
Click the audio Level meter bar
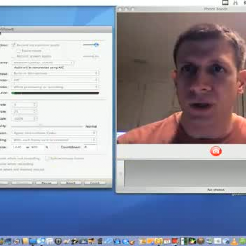tap(55, 93)
